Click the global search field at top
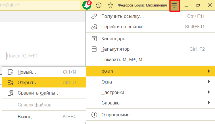Image resolution: width=215 pixels, height=124 pixels. pos(40,5)
